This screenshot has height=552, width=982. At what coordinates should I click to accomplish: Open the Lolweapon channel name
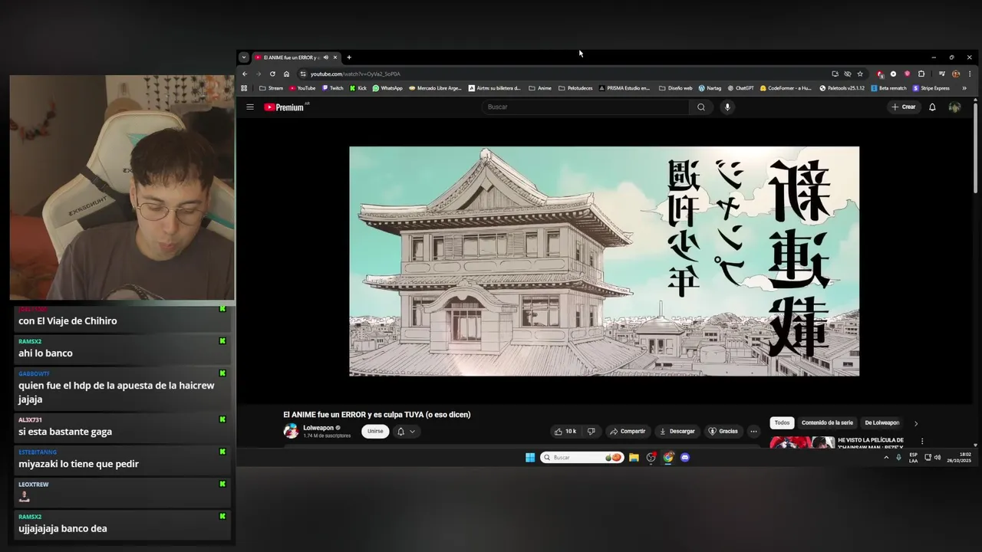coord(318,428)
